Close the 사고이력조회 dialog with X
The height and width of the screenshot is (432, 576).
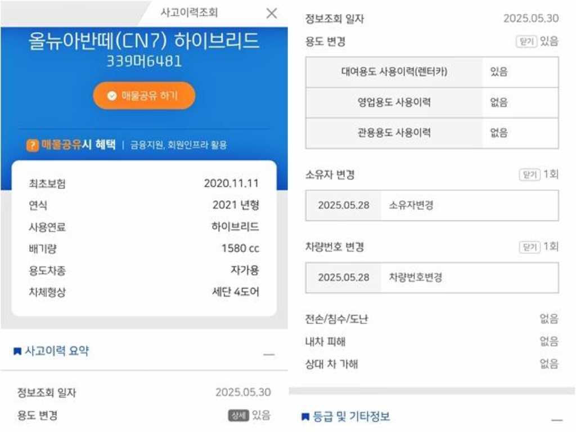(272, 13)
